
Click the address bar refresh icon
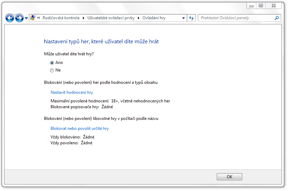[x=191, y=18]
